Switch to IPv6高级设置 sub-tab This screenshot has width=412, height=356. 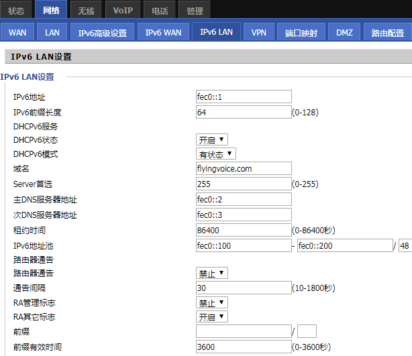tap(102, 32)
